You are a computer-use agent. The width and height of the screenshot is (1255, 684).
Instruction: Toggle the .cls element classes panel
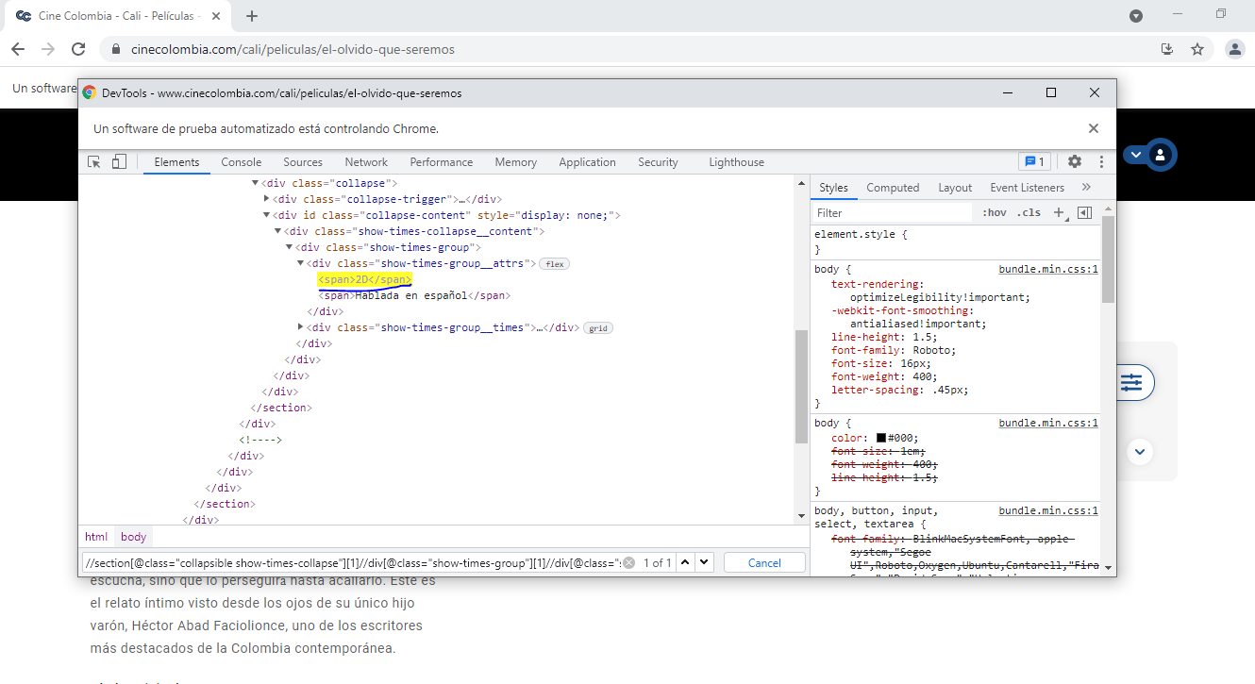tap(1029, 213)
